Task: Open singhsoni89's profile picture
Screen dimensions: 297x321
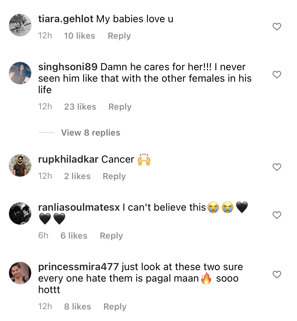Action: 20,73
